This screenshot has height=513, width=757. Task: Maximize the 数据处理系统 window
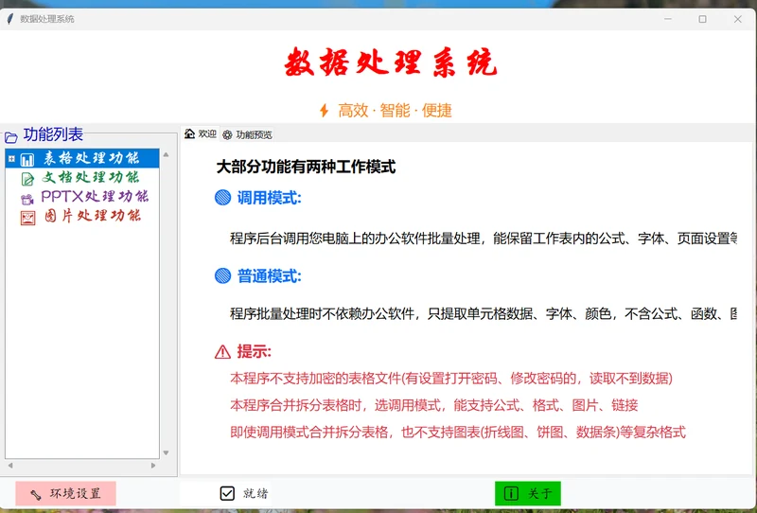[x=702, y=19]
